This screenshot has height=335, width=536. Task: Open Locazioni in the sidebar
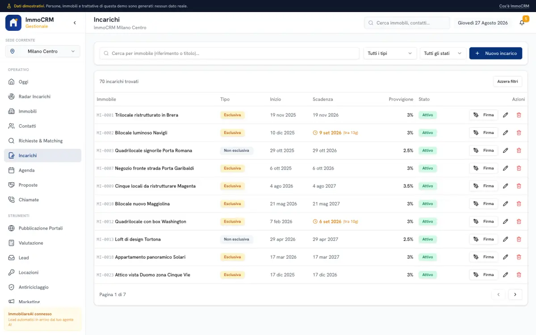43,272
